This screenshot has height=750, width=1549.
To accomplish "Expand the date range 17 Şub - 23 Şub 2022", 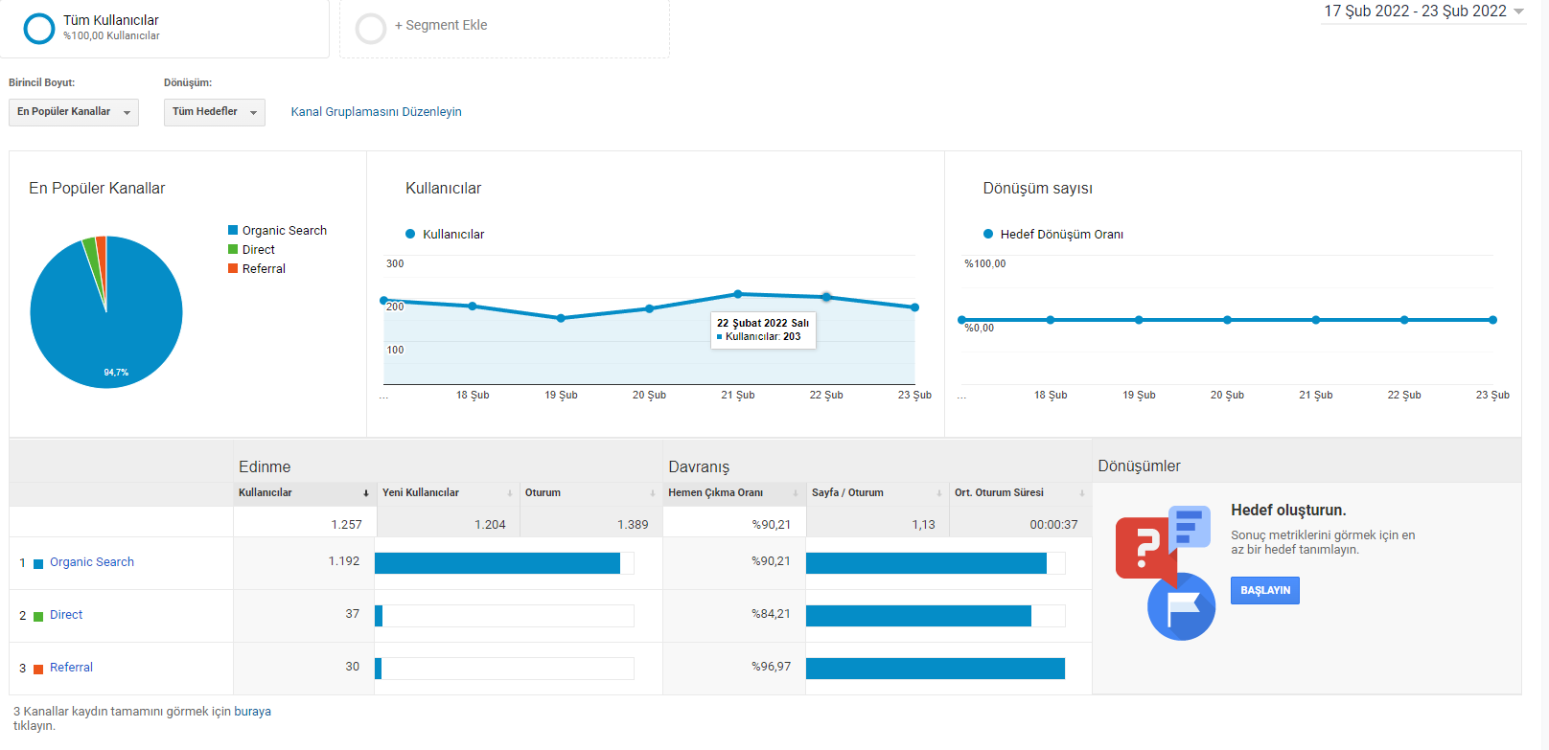I will click(1423, 11).
